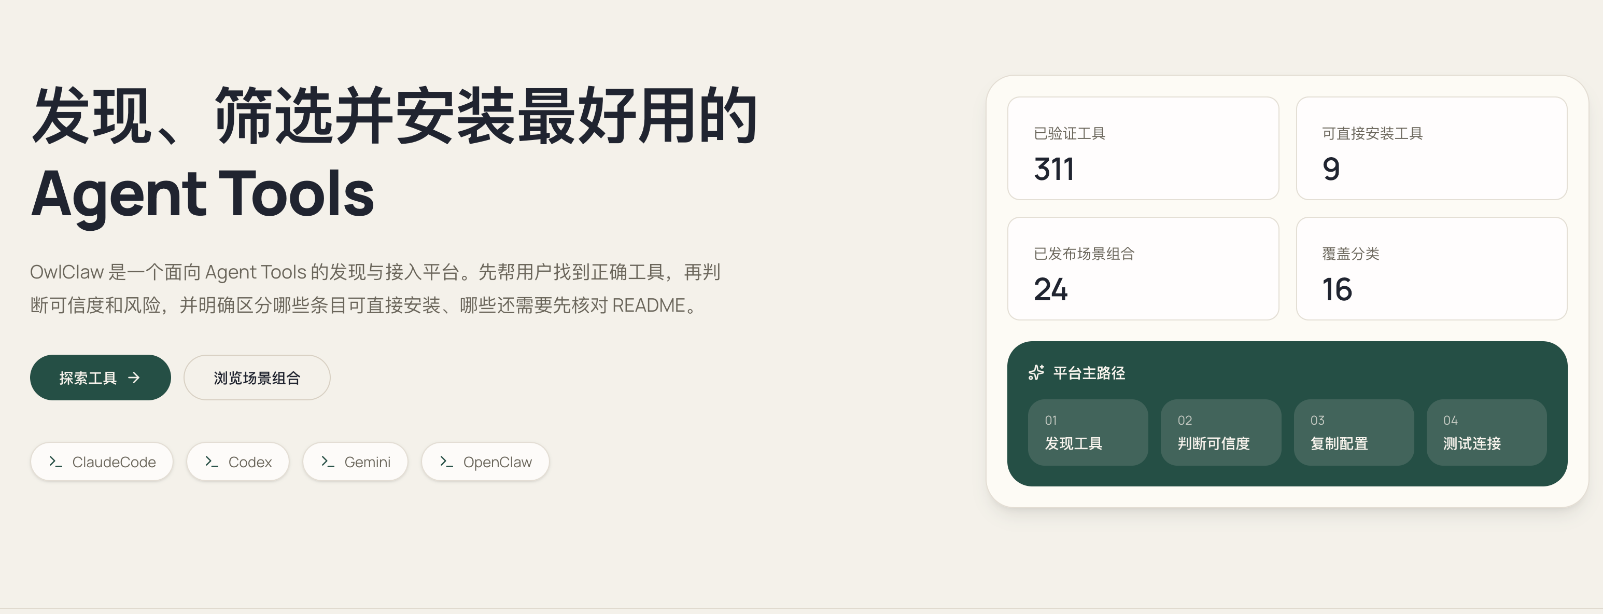Choose the Codex chip
This screenshot has width=1603, height=614.
[x=238, y=462]
